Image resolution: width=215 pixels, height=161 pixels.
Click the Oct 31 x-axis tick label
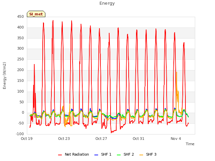(138, 139)
